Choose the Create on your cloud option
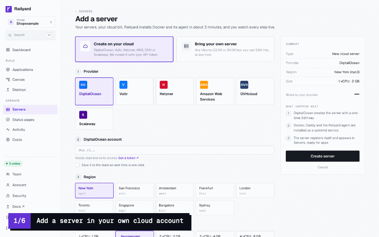This screenshot has width=379, height=237. 124,49
